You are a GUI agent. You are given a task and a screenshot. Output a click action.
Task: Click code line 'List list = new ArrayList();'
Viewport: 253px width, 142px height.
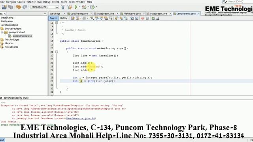pyautogui.click(x=95, y=56)
